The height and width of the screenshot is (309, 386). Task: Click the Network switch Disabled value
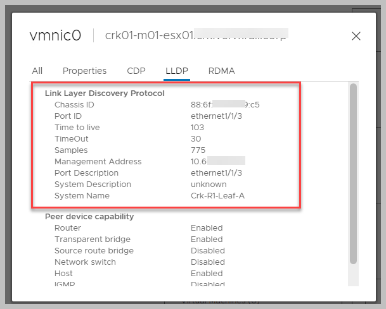click(207, 262)
